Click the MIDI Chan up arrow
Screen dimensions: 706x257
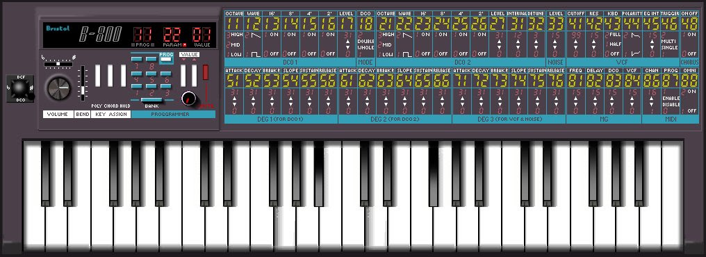(652, 98)
